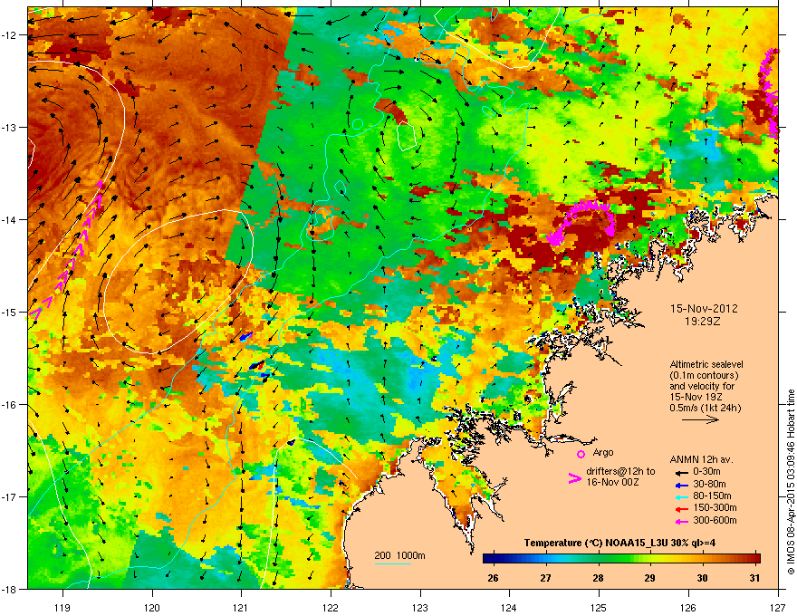The height and width of the screenshot is (616, 797).
Task: Click the 0.5m/s velocity reference arrow
Action: 700,419
